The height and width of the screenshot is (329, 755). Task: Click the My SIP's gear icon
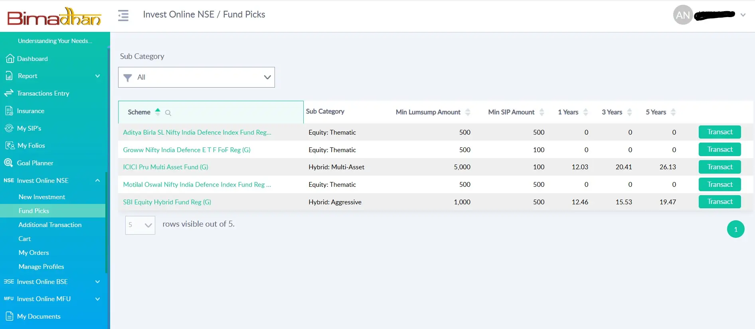9,128
